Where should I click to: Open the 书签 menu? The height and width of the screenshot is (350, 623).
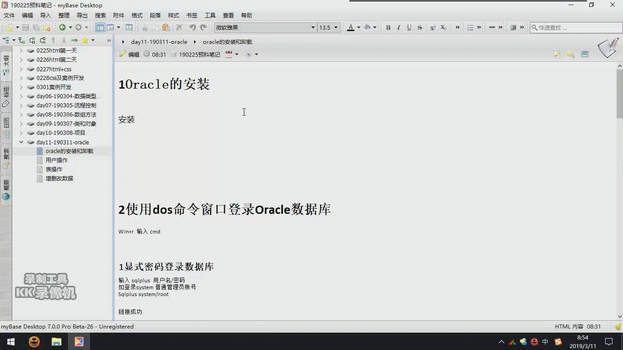tap(192, 15)
